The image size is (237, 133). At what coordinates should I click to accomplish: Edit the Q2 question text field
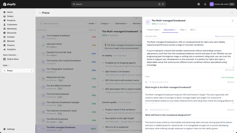pyautogui.click(x=189, y=115)
